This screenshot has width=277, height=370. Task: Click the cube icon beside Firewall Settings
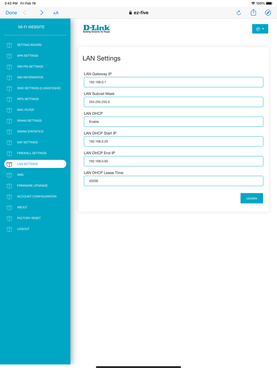pyautogui.click(x=9, y=153)
